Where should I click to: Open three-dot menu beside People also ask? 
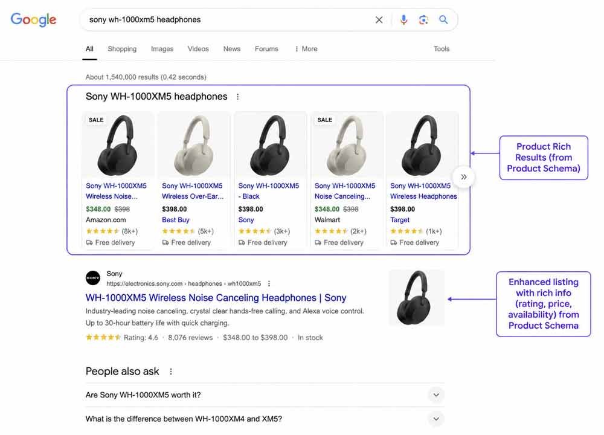pyautogui.click(x=171, y=372)
